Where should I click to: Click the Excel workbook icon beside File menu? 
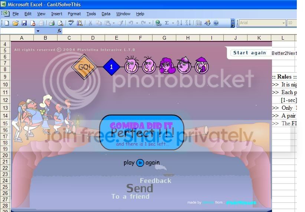pos(6,14)
